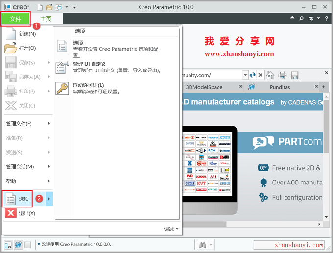
Task: Click the command search magnifier icon
Action: [x=301, y=18]
